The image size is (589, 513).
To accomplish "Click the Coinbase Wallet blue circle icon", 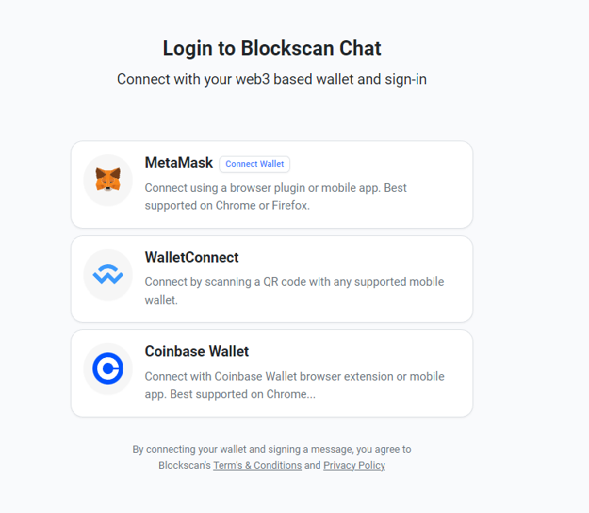I will (x=108, y=368).
